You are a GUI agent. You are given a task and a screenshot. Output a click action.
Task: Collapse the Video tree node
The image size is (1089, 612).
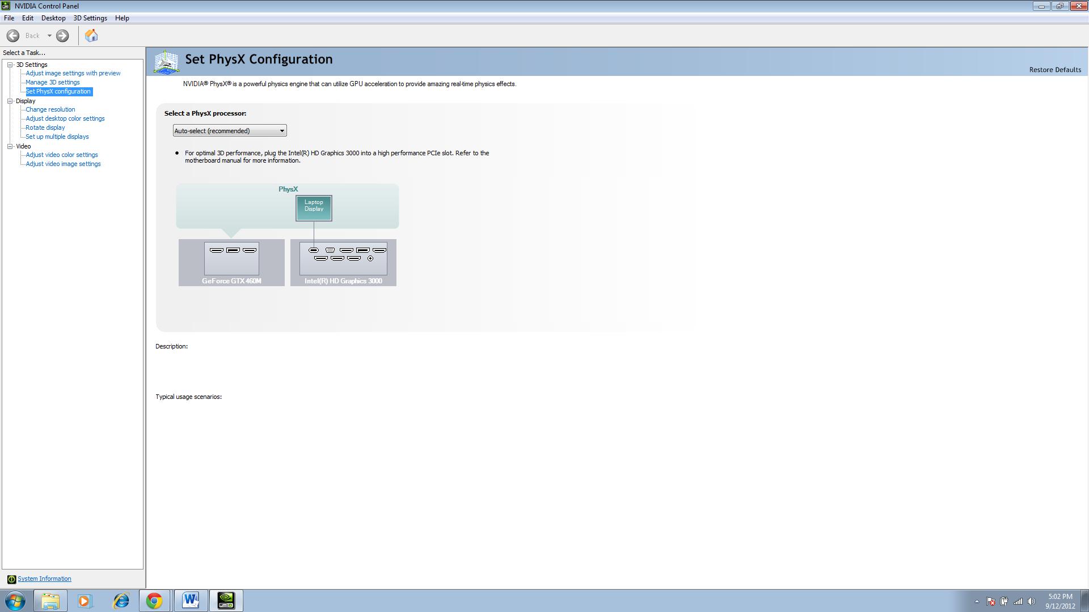10,146
